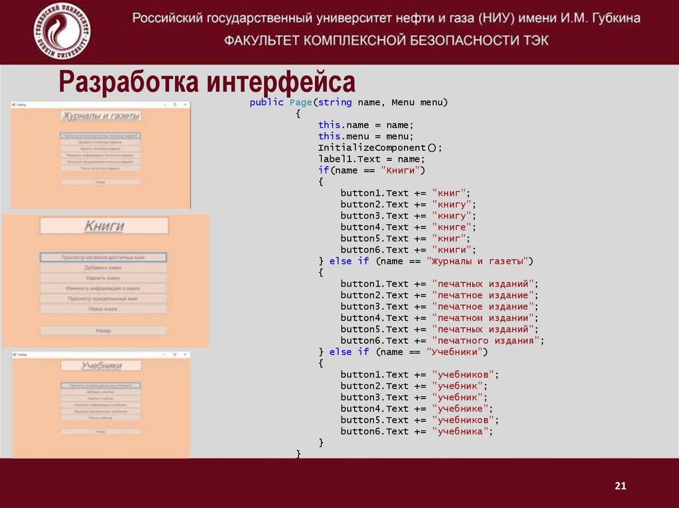The width and height of the screenshot is (679, 508).
Task: Click the page number 21
Action: tap(621, 485)
